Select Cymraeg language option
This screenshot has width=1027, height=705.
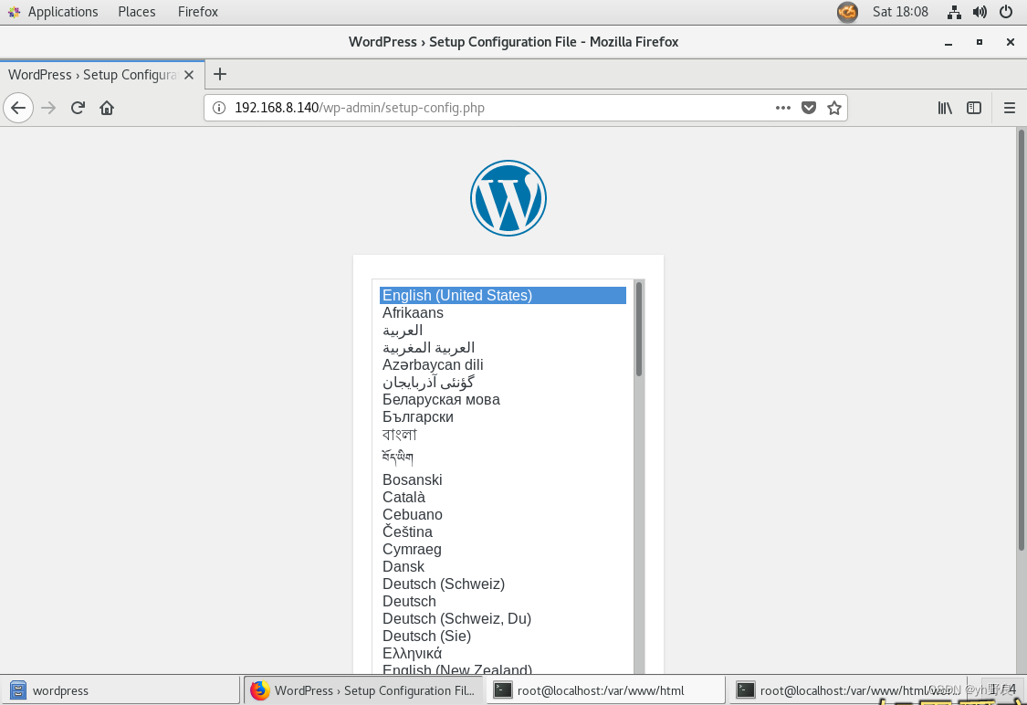[x=502, y=549]
